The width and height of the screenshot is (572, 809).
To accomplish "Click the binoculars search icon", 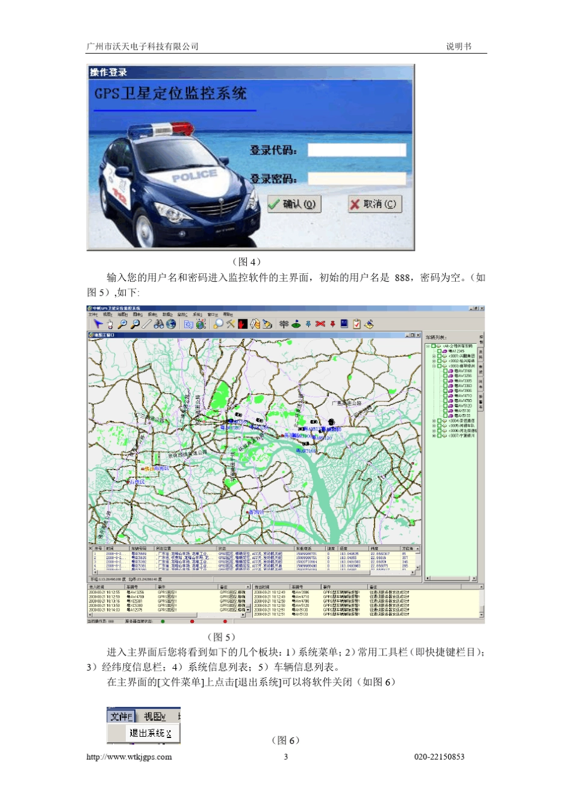I will pyautogui.click(x=159, y=324).
